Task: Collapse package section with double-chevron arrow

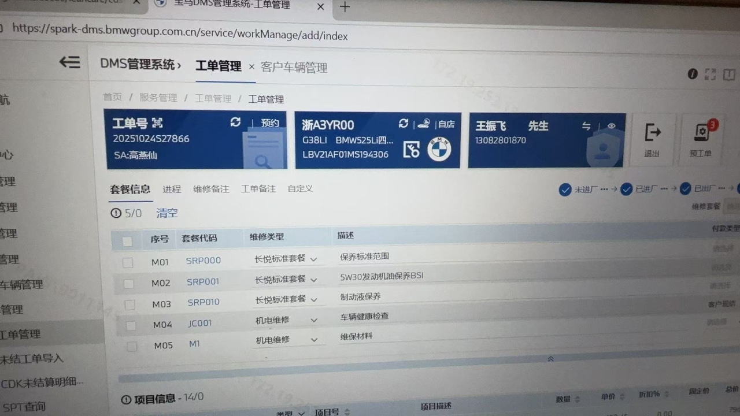Action: click(x=550, y=359)
